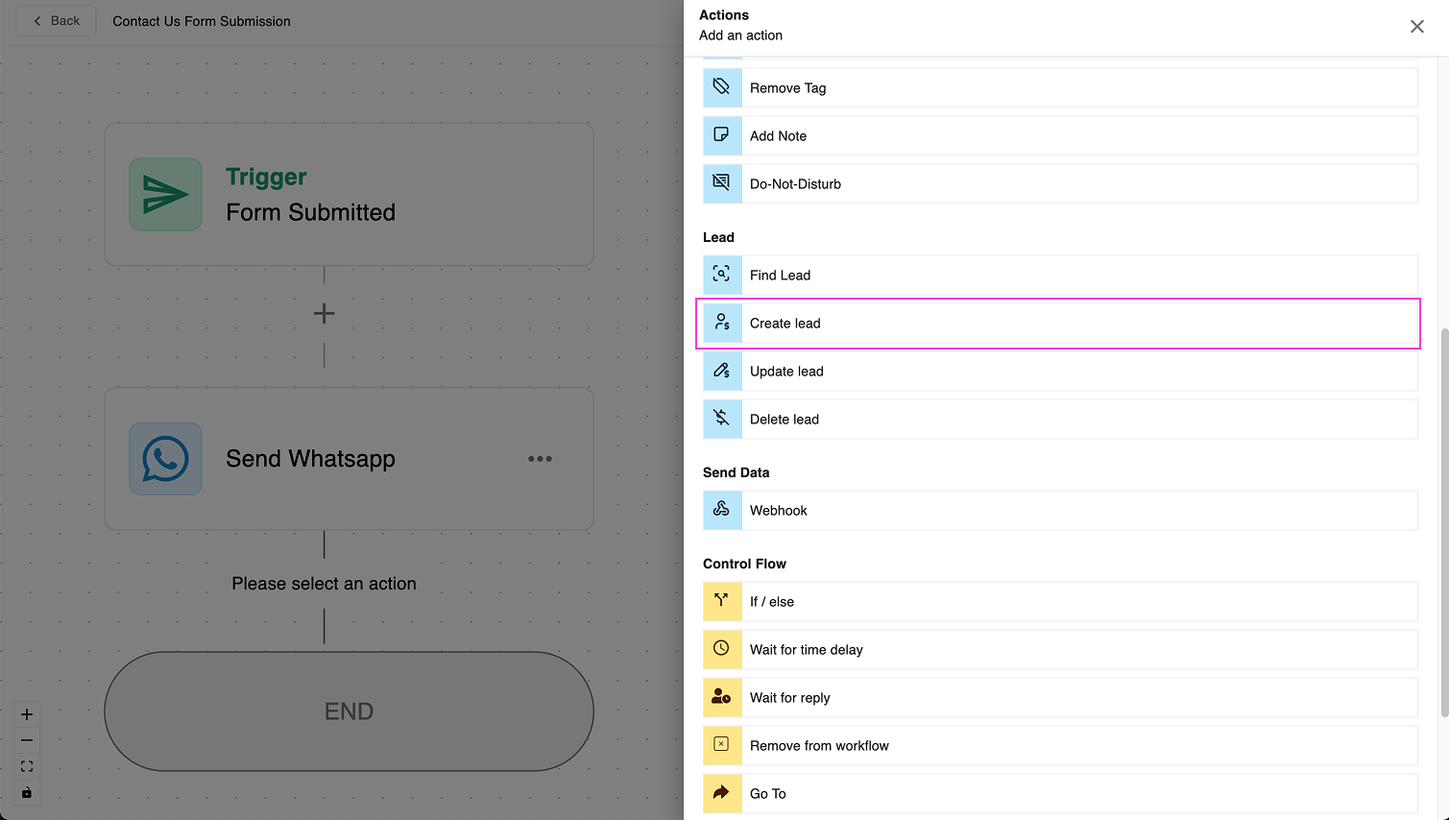
Task: Open the WhatsApp icon on Send Whatsapp node
Action: (165, 459)
